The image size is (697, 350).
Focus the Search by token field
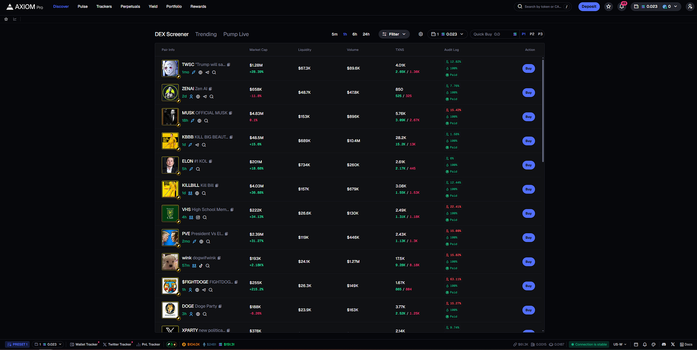tap(543, 7)
